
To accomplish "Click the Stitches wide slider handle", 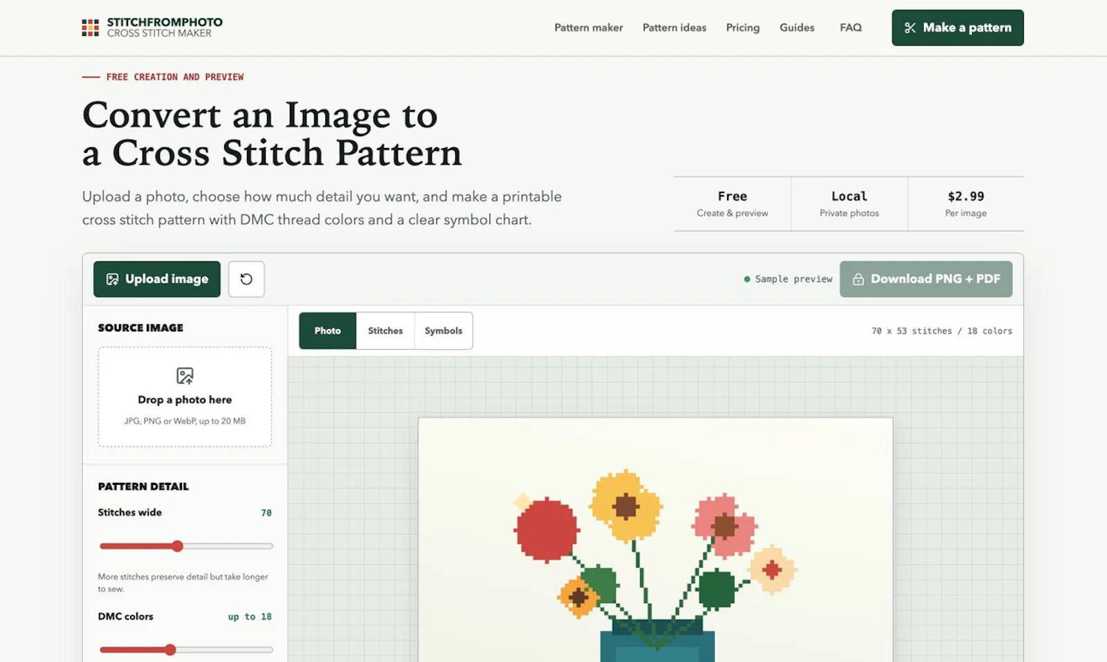I will coord(177,546).
